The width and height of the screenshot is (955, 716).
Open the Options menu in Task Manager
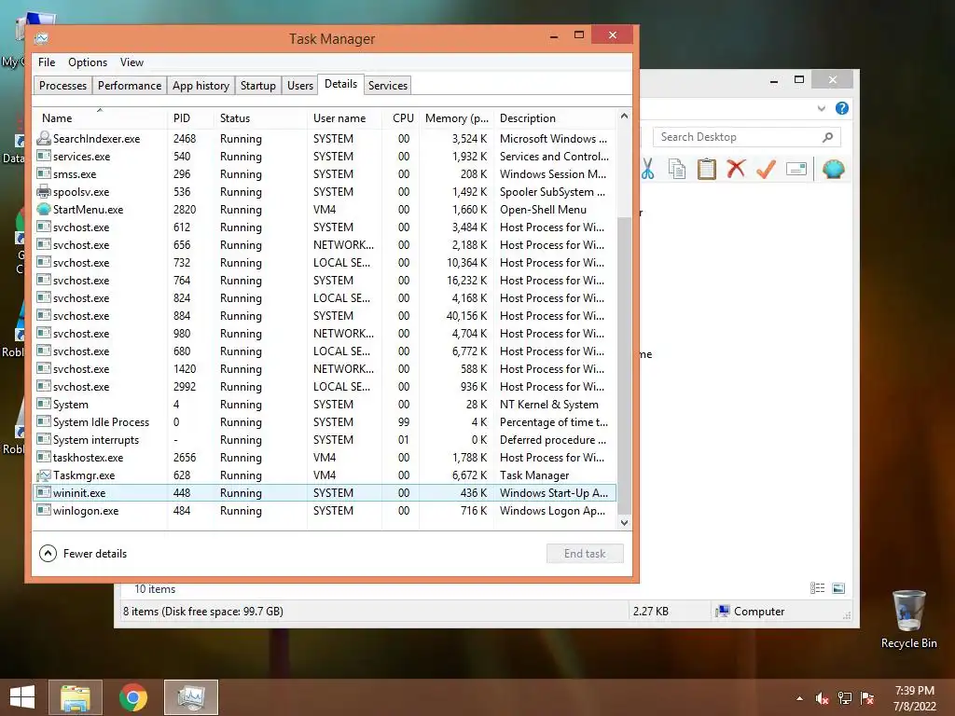[88, 62]
